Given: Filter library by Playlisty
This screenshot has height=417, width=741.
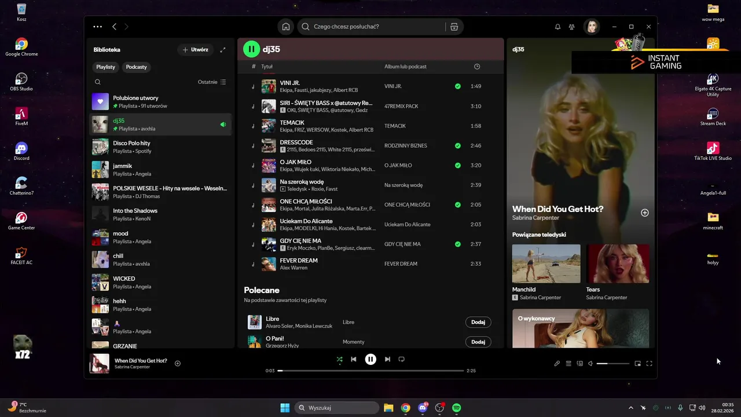Looking at the screenshot, I should (x=105, y=67).
